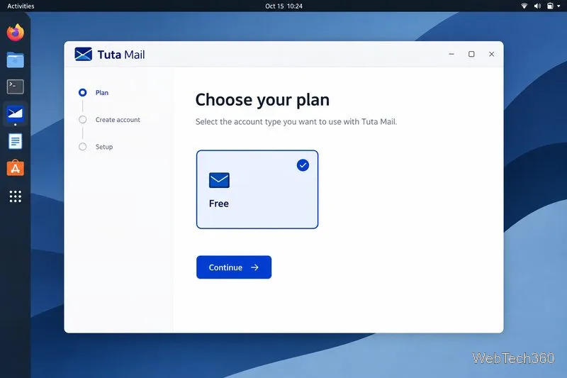The image size is (567, 378).
Task: Click the blue checkmark on Free plan
Action: click(x=303, y=165)
